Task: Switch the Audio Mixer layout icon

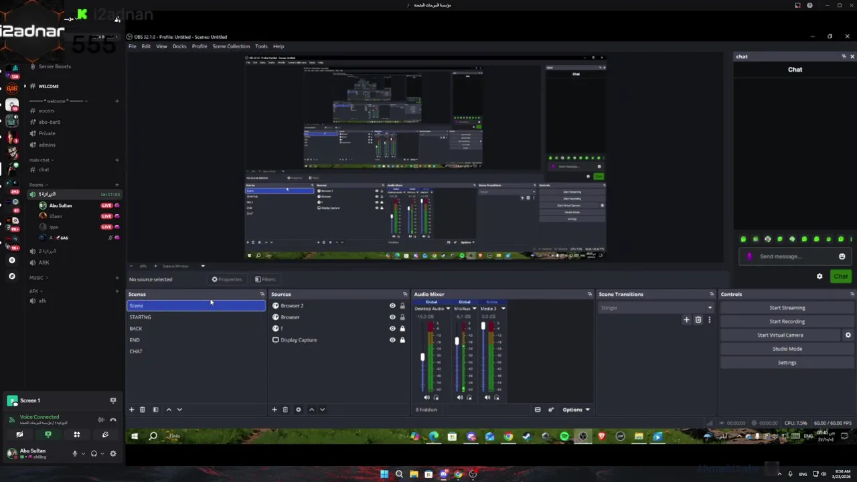Action: point(538,410)
